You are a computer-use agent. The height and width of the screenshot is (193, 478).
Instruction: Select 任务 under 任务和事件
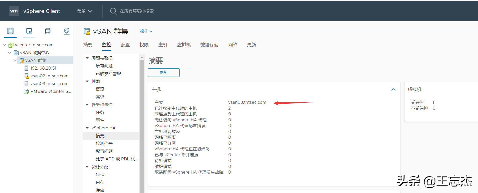100,112
